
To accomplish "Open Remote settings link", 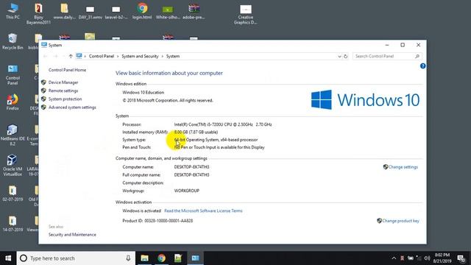I will 63,91.
